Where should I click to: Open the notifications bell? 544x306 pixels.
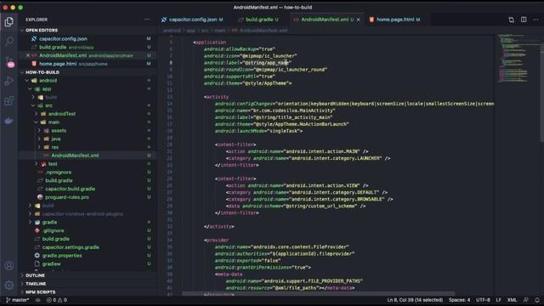537,300
